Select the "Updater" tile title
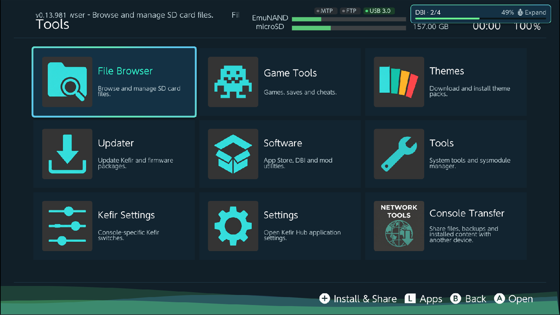This screenshot has width=560, height=315. click(x=116, y=143)
